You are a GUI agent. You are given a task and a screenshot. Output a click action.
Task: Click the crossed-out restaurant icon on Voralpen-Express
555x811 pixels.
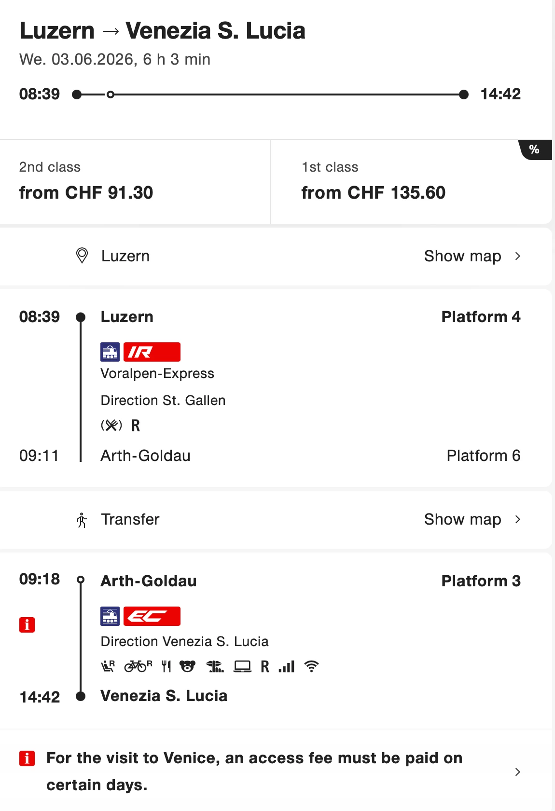(111, 425)
